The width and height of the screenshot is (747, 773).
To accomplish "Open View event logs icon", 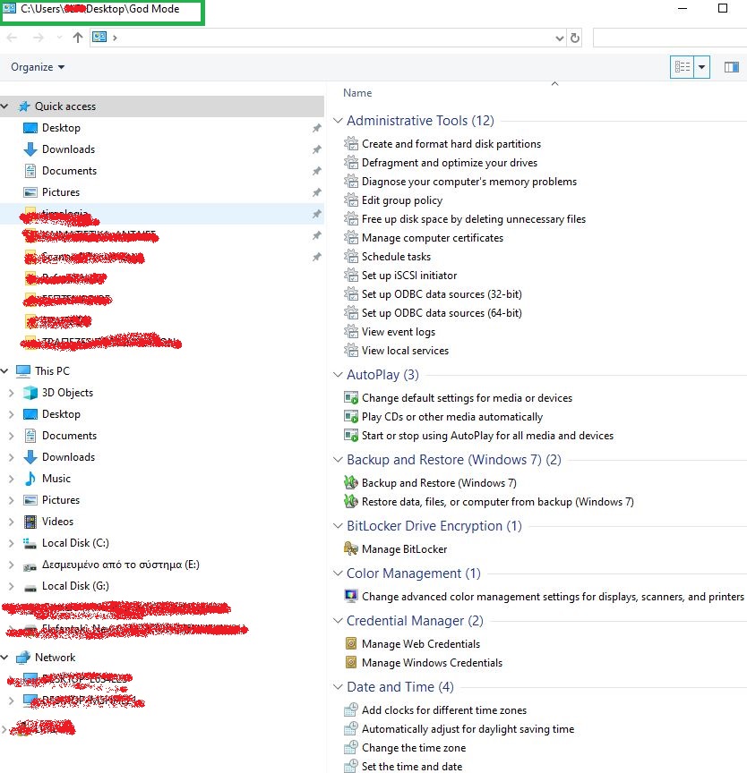I will pos(351,331).
